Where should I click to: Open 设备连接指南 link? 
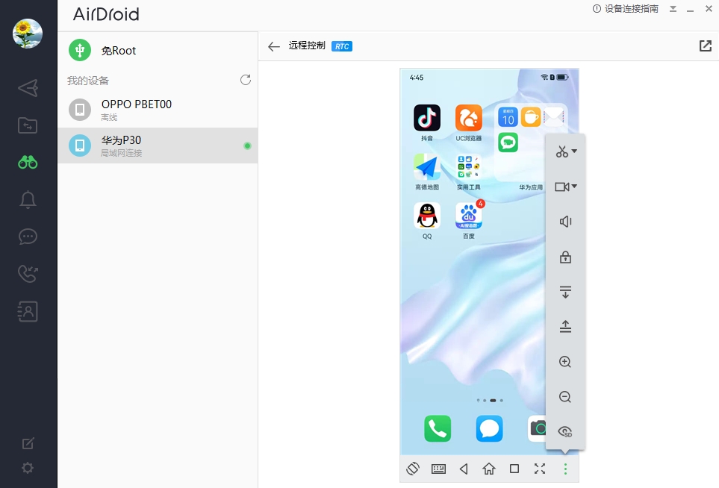tap(626, 9)
